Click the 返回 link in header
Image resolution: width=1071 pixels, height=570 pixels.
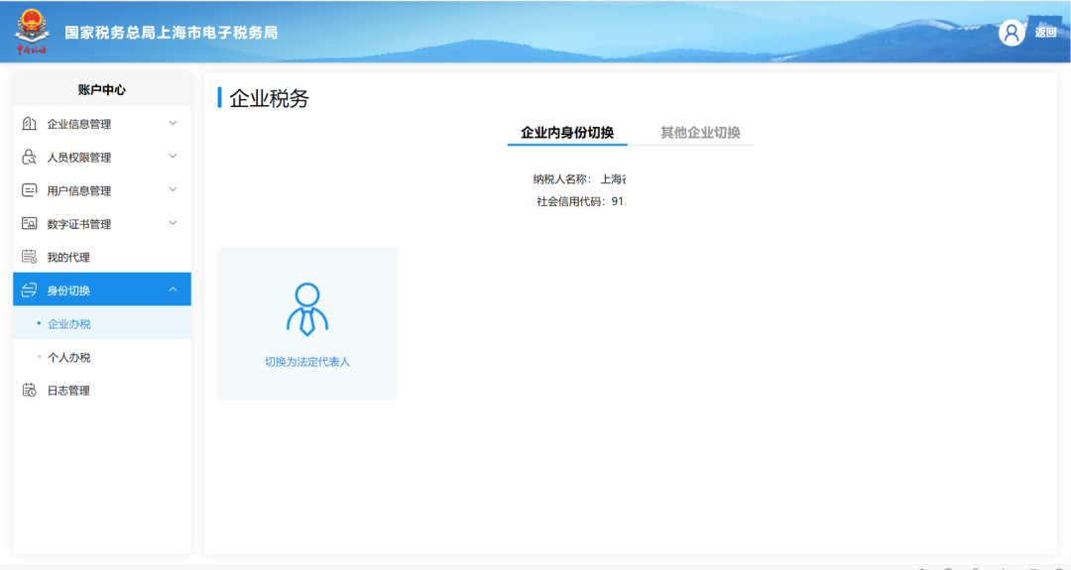tap(1046, 32)
